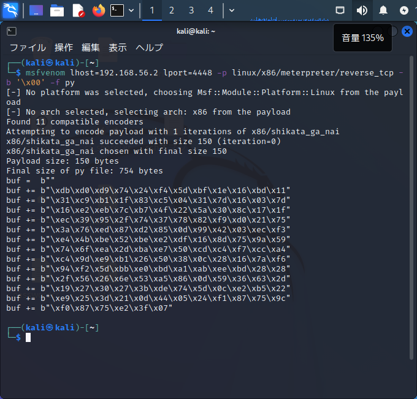This screenshot has height=399, width=417.
Task: Switch to workspace 2
Action: click(172, 10)
